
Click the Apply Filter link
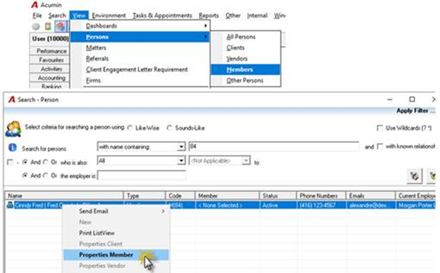tap(412, 111)
